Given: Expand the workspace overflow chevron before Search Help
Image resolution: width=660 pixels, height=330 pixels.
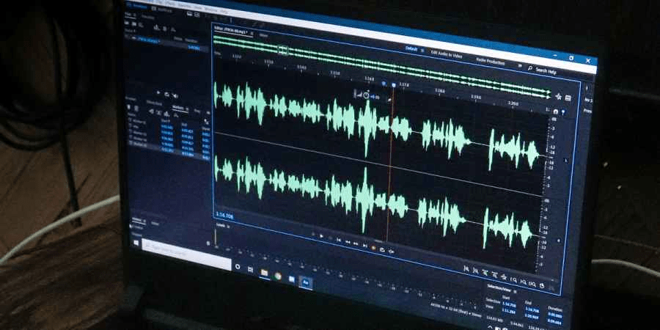Looking at the screenshot, I should pos(519,66).
